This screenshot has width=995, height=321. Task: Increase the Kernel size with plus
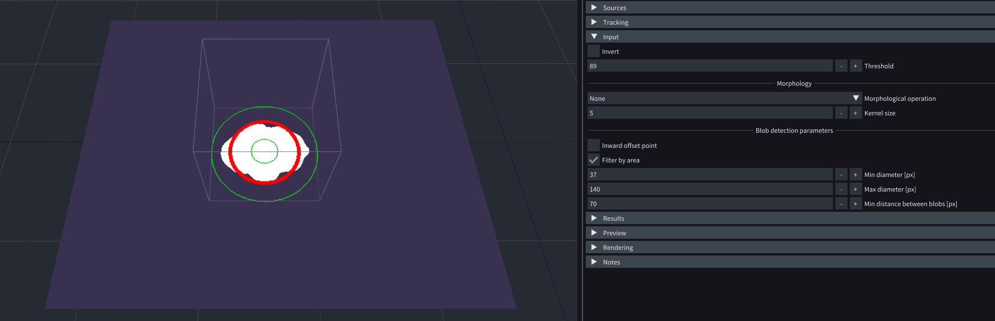855,113
